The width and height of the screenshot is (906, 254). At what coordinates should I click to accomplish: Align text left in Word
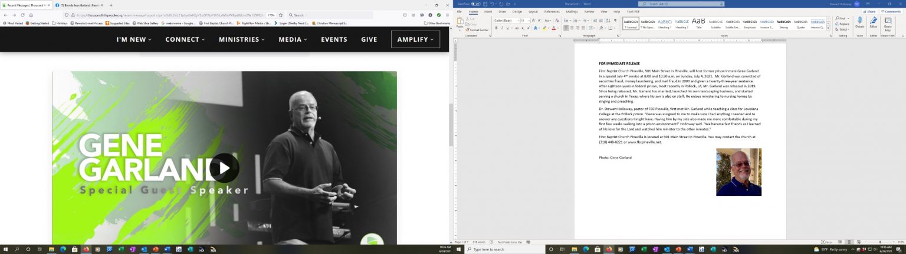(566, 28)
